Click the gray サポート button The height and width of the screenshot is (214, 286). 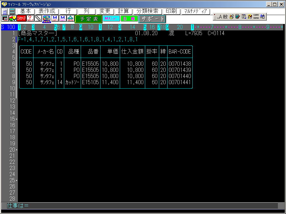coord(152,19)
